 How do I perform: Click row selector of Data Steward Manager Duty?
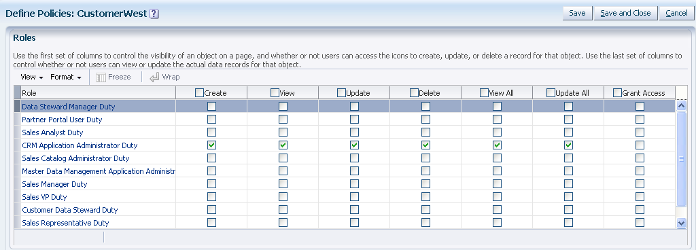pos(17,107)
